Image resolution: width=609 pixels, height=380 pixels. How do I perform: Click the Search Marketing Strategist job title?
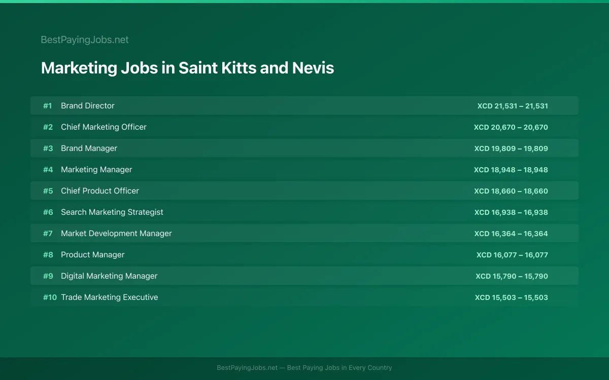112,212
